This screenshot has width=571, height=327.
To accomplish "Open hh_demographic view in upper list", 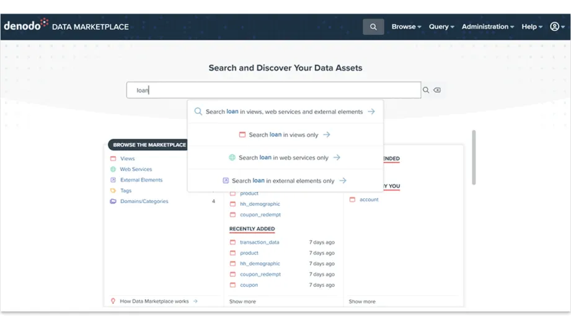I will click(x=260, y=204).
